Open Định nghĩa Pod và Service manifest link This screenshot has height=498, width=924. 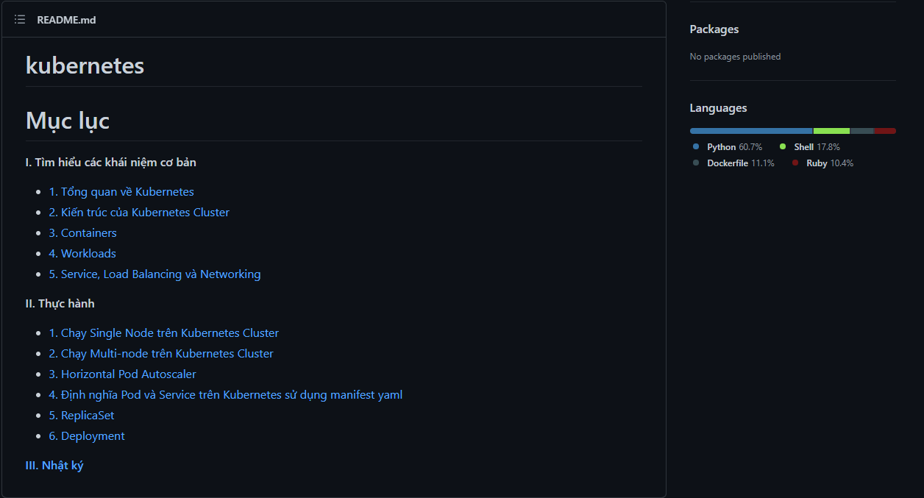click(x=225, y=395)
